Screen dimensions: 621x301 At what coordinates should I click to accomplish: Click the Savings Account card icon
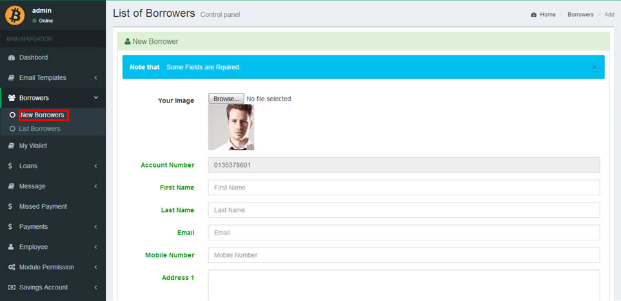(x=11, y=287)
